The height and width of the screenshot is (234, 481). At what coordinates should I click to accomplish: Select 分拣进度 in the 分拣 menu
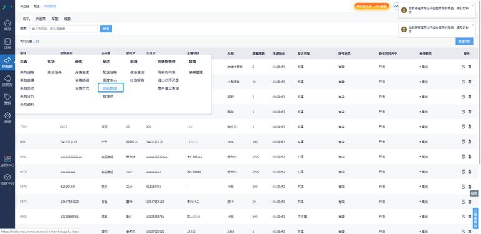coord(82,73)
